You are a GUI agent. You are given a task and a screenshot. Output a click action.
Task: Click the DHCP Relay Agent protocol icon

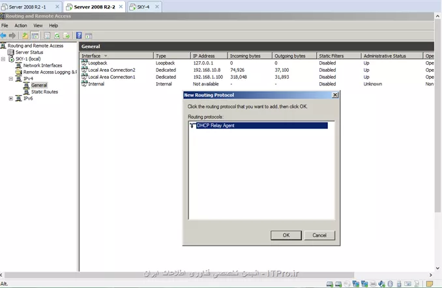(x=192, y=125)
